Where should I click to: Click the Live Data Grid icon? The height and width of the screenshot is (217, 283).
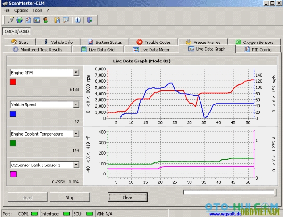click(84, 49)
